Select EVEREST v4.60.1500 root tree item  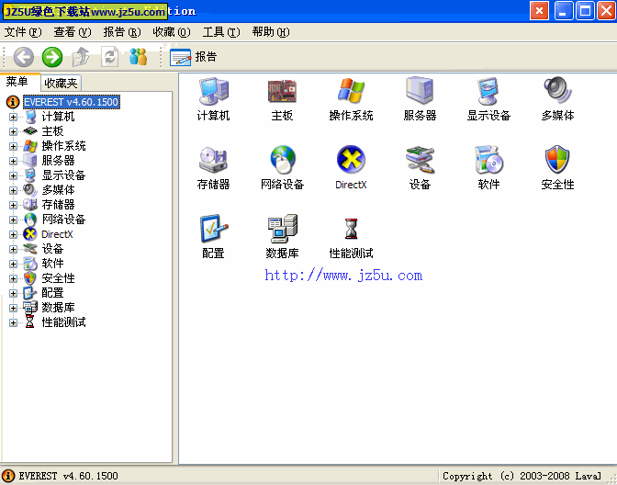[x=72, y=102]
